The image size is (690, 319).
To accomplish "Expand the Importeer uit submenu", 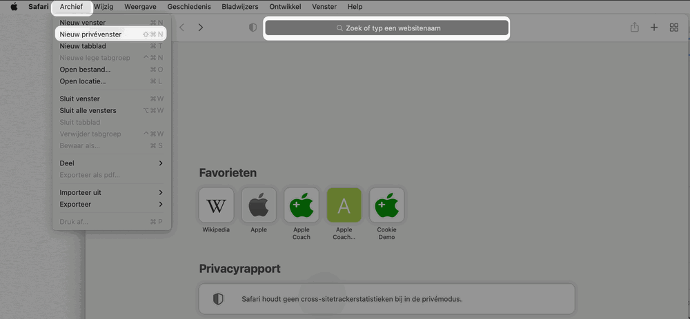I will pos(111,192).
